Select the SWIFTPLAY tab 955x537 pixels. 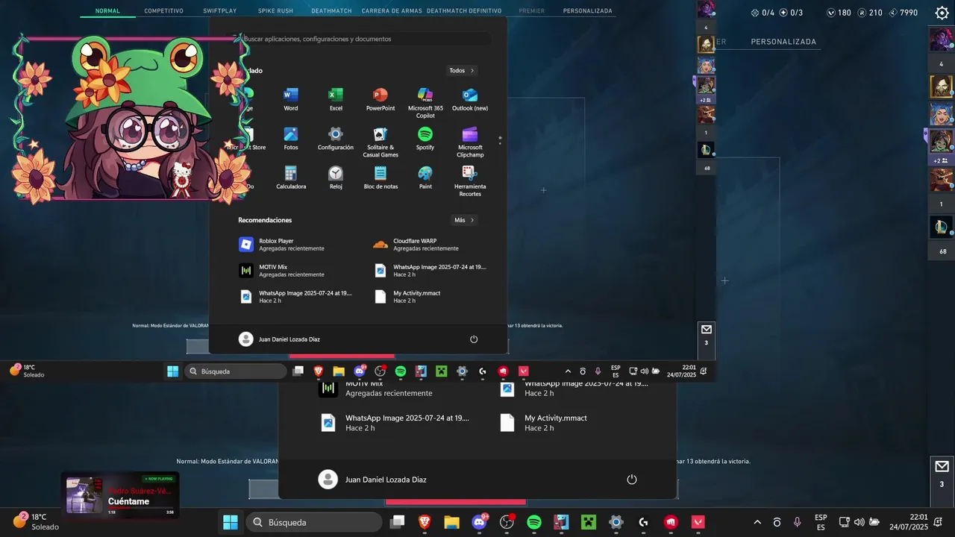point(221,11)
